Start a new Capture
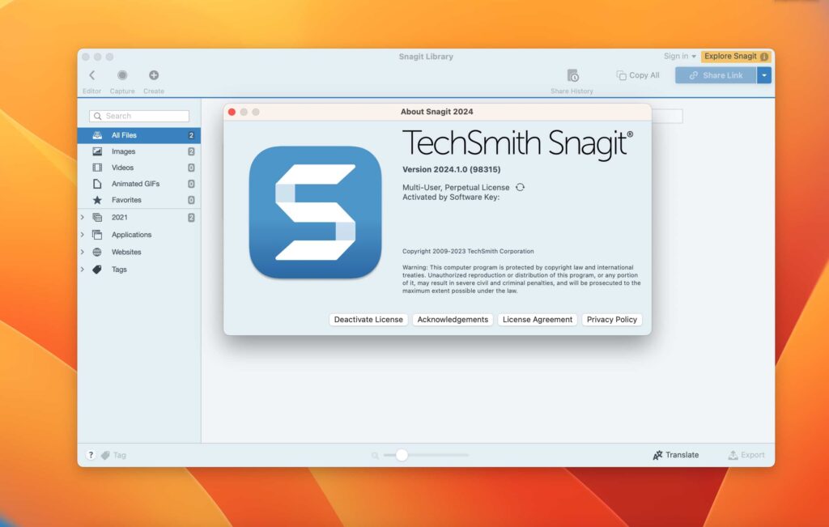Viewport: 829px width, 527px height. 122,77
